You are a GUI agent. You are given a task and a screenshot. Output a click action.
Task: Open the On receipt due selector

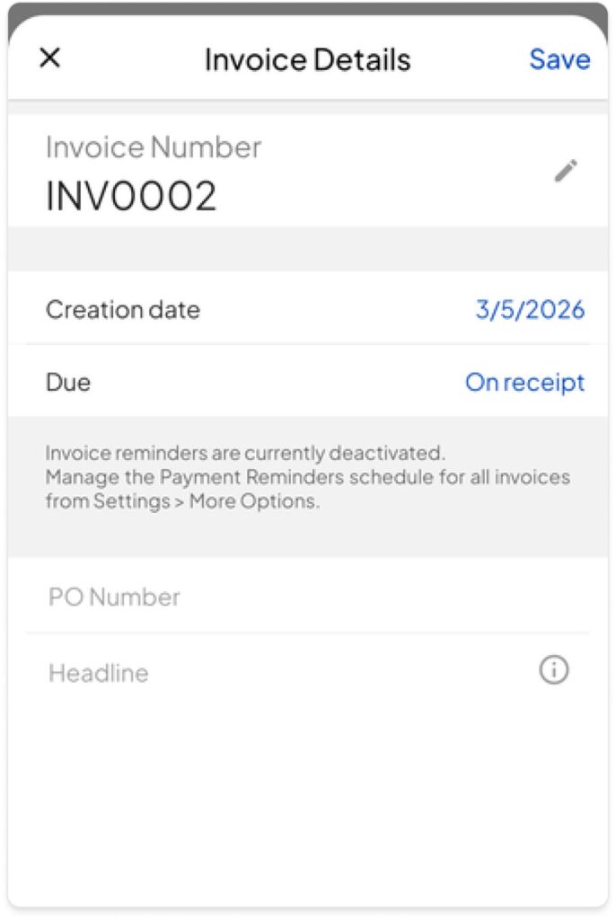(524, 383)
